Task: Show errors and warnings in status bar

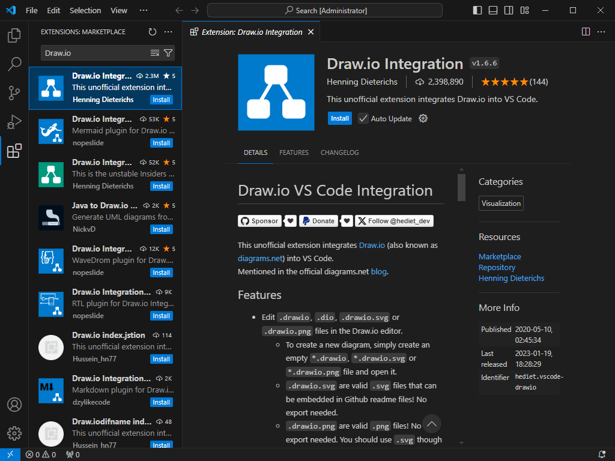Action: click(41, 454)
